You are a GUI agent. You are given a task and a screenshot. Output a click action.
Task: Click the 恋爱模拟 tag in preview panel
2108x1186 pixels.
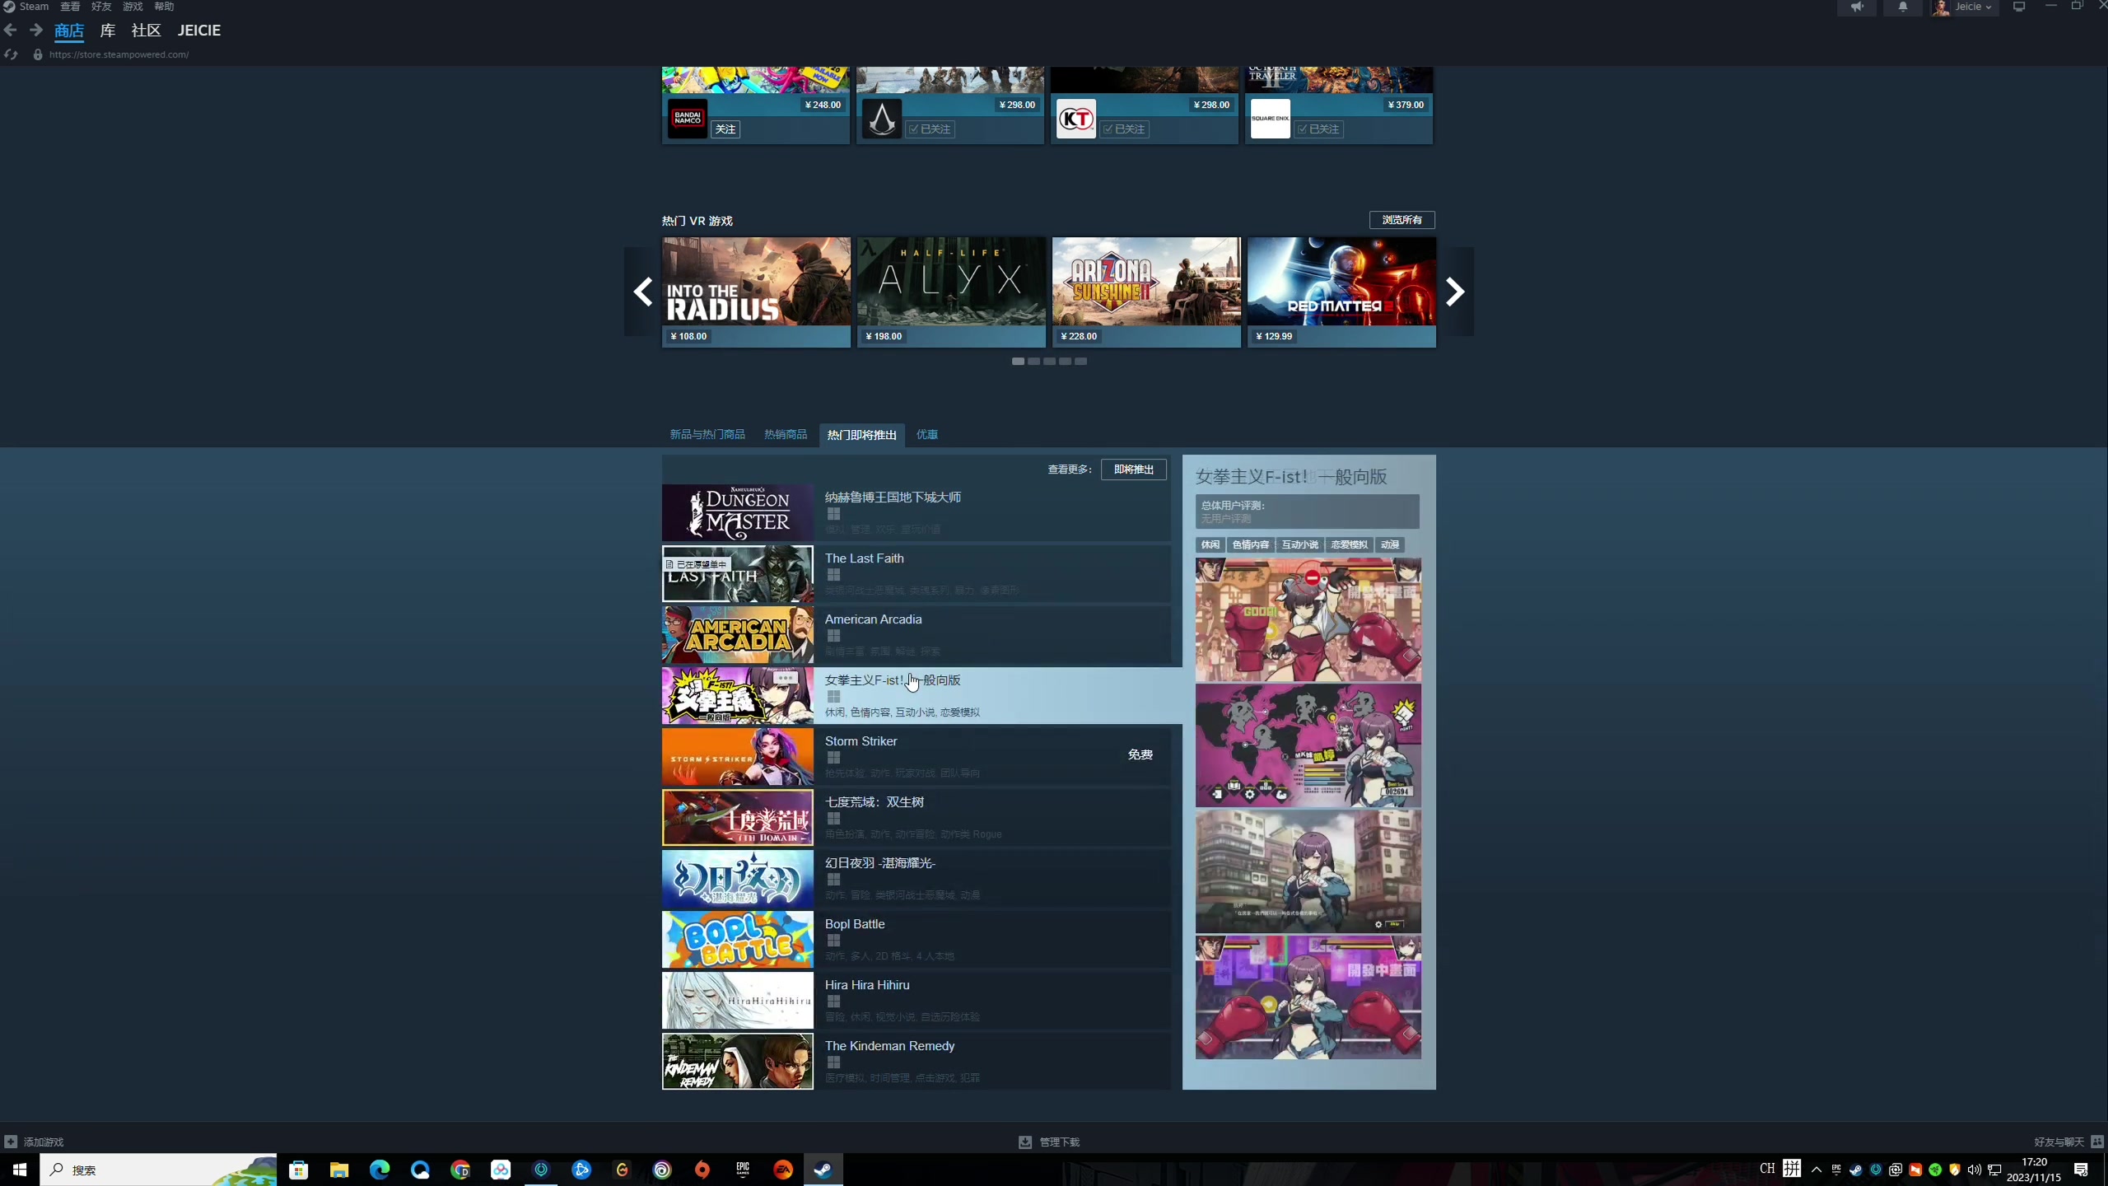tap(1349, 545)
